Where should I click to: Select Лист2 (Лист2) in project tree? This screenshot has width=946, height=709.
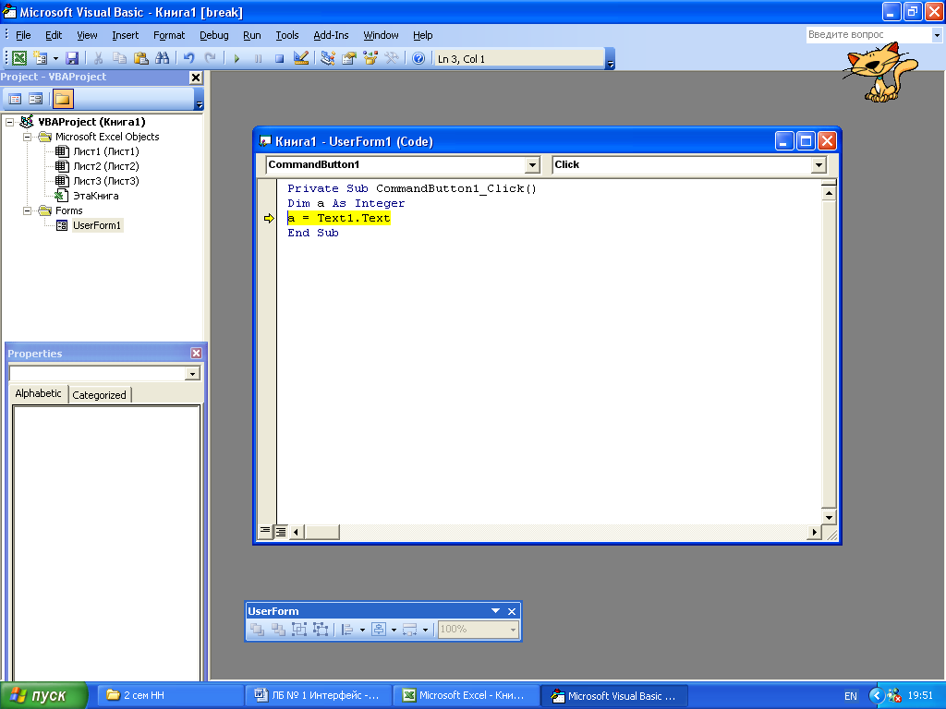[105, 166]
